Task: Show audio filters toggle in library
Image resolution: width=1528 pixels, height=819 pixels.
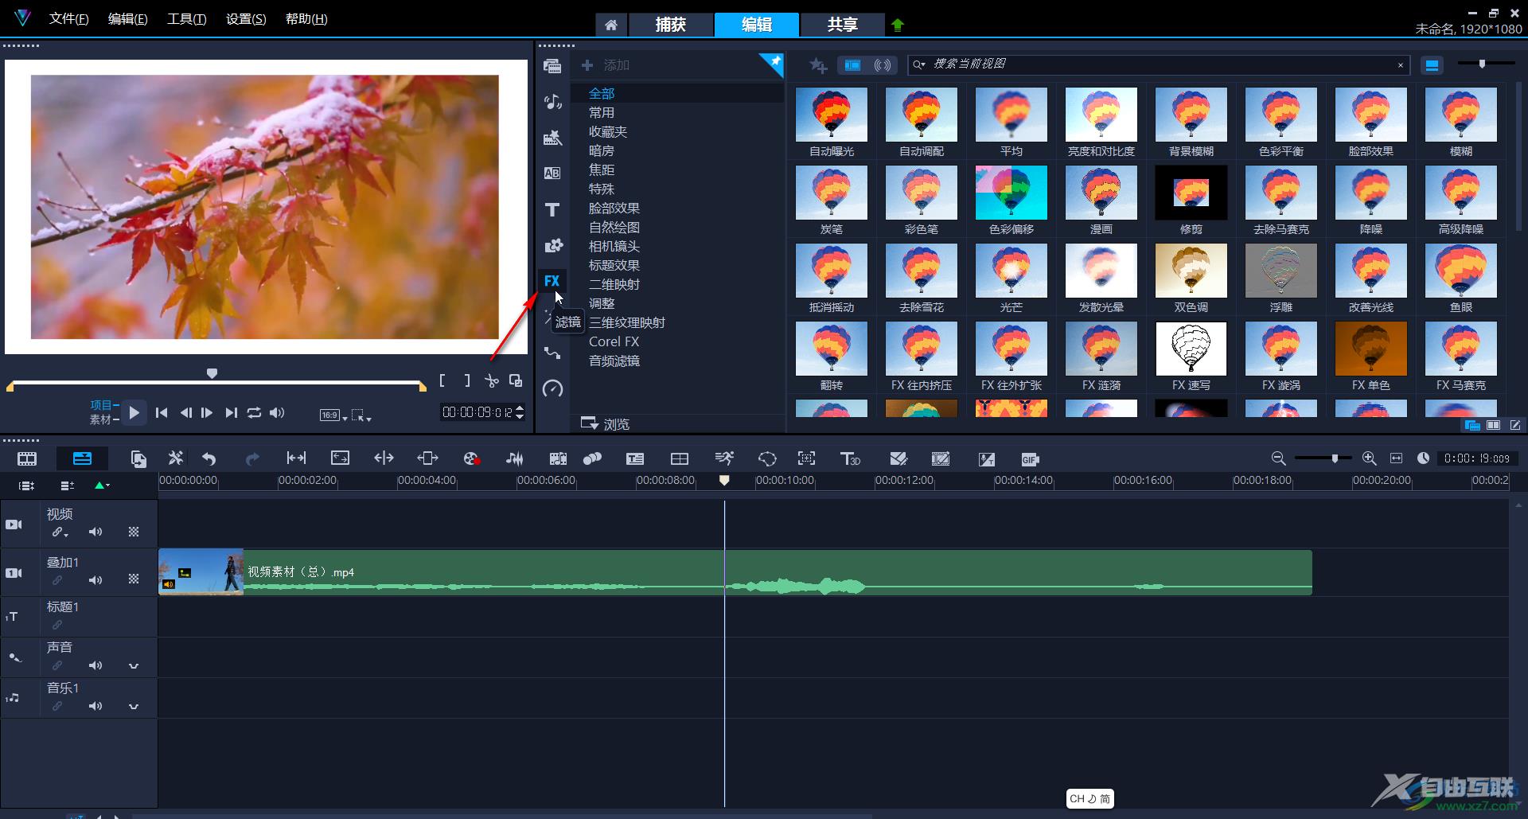Action: click(883, 65)
